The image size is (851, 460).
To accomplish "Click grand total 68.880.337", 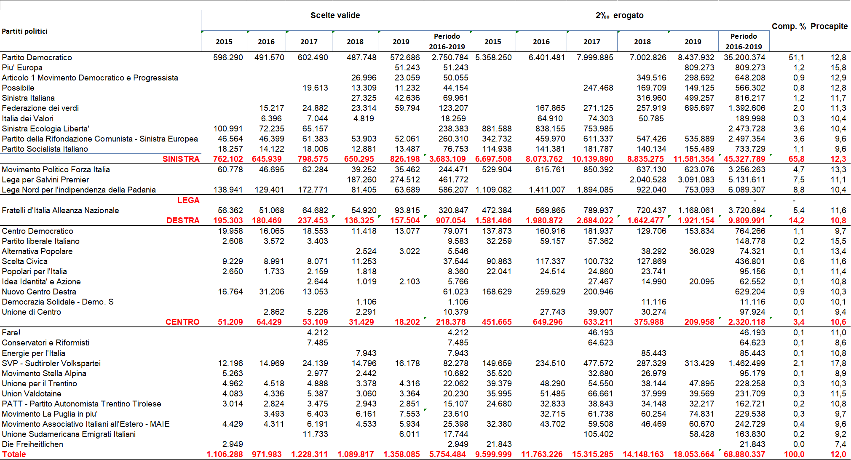I will click(x=744, y=454).
